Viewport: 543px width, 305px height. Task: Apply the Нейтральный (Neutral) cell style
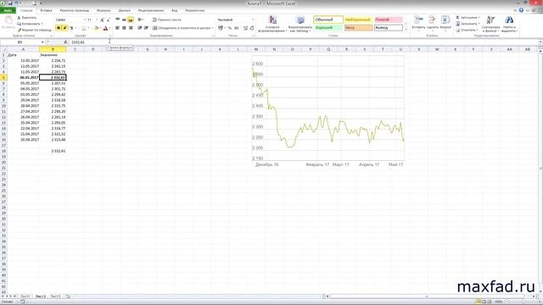358,19
